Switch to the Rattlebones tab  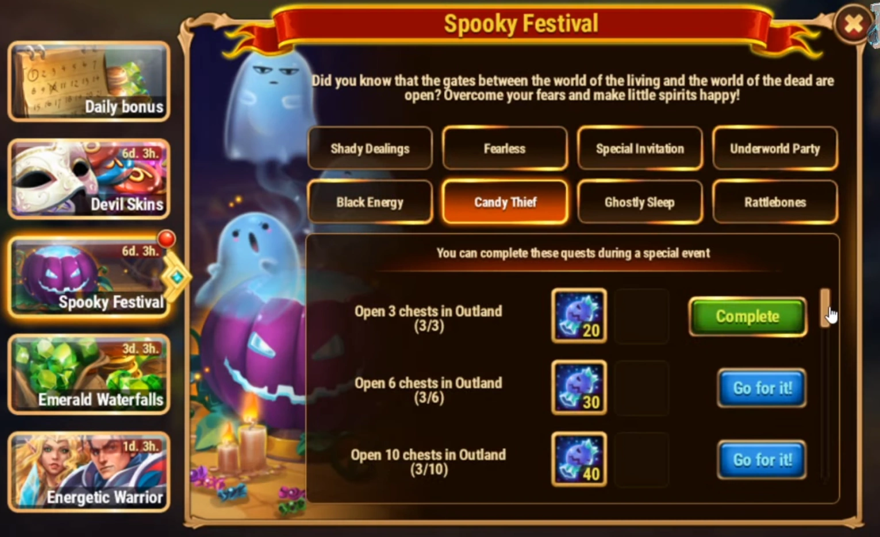[x=775, y=202]
